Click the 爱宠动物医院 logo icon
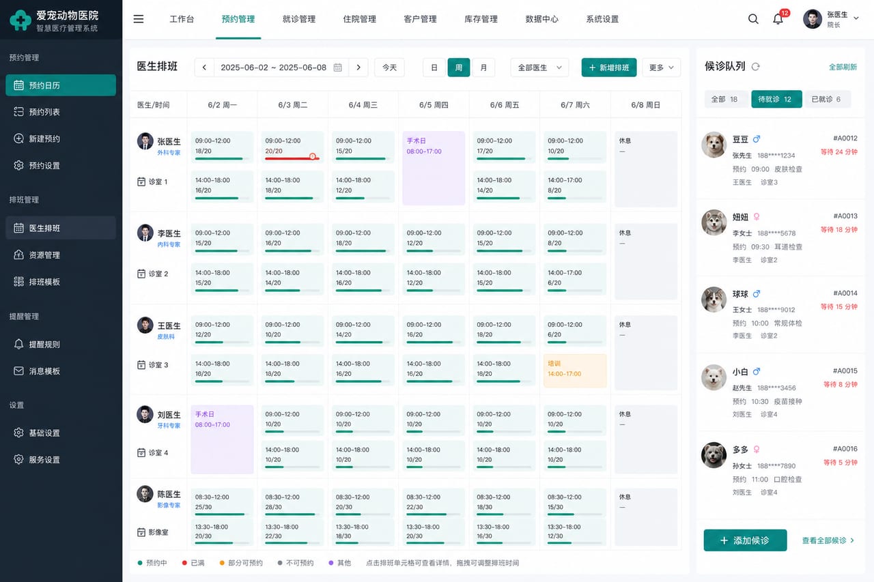Viewport: 874px width, 582px height. click(20, 20)
